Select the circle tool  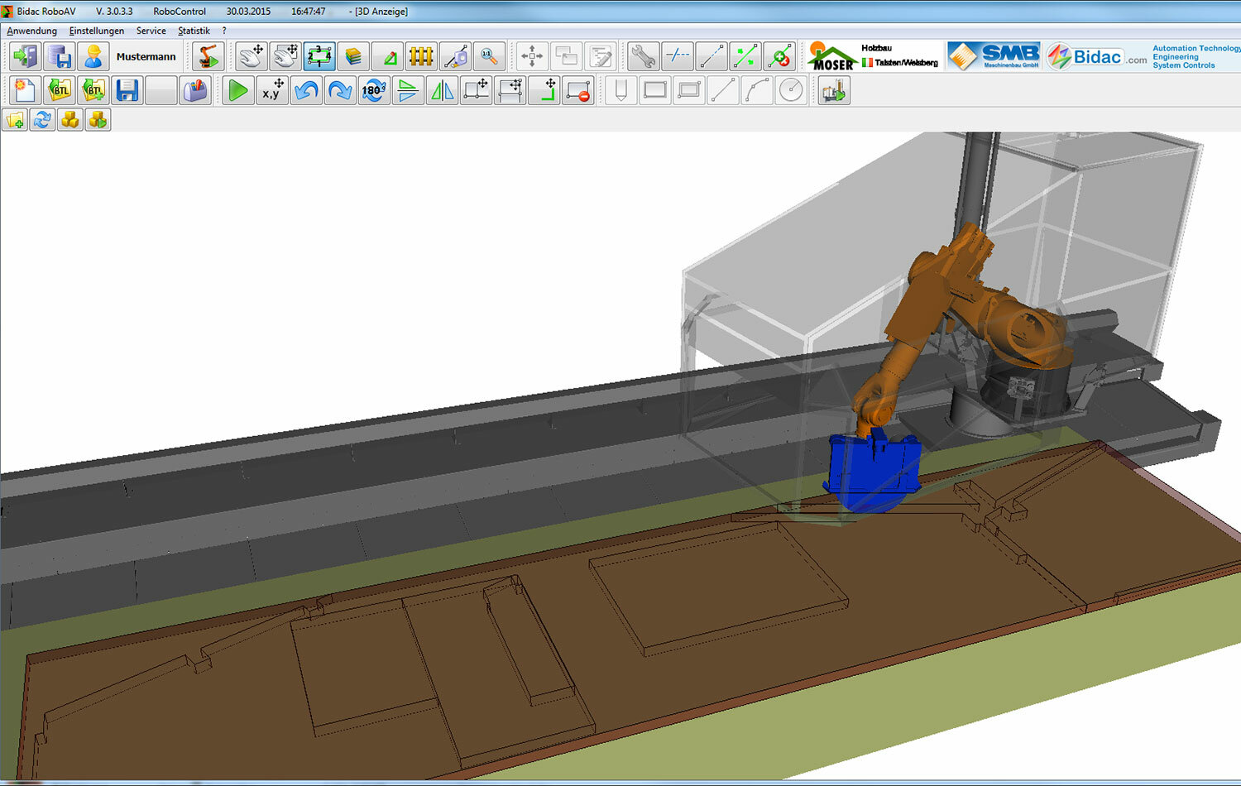[791, 90]
